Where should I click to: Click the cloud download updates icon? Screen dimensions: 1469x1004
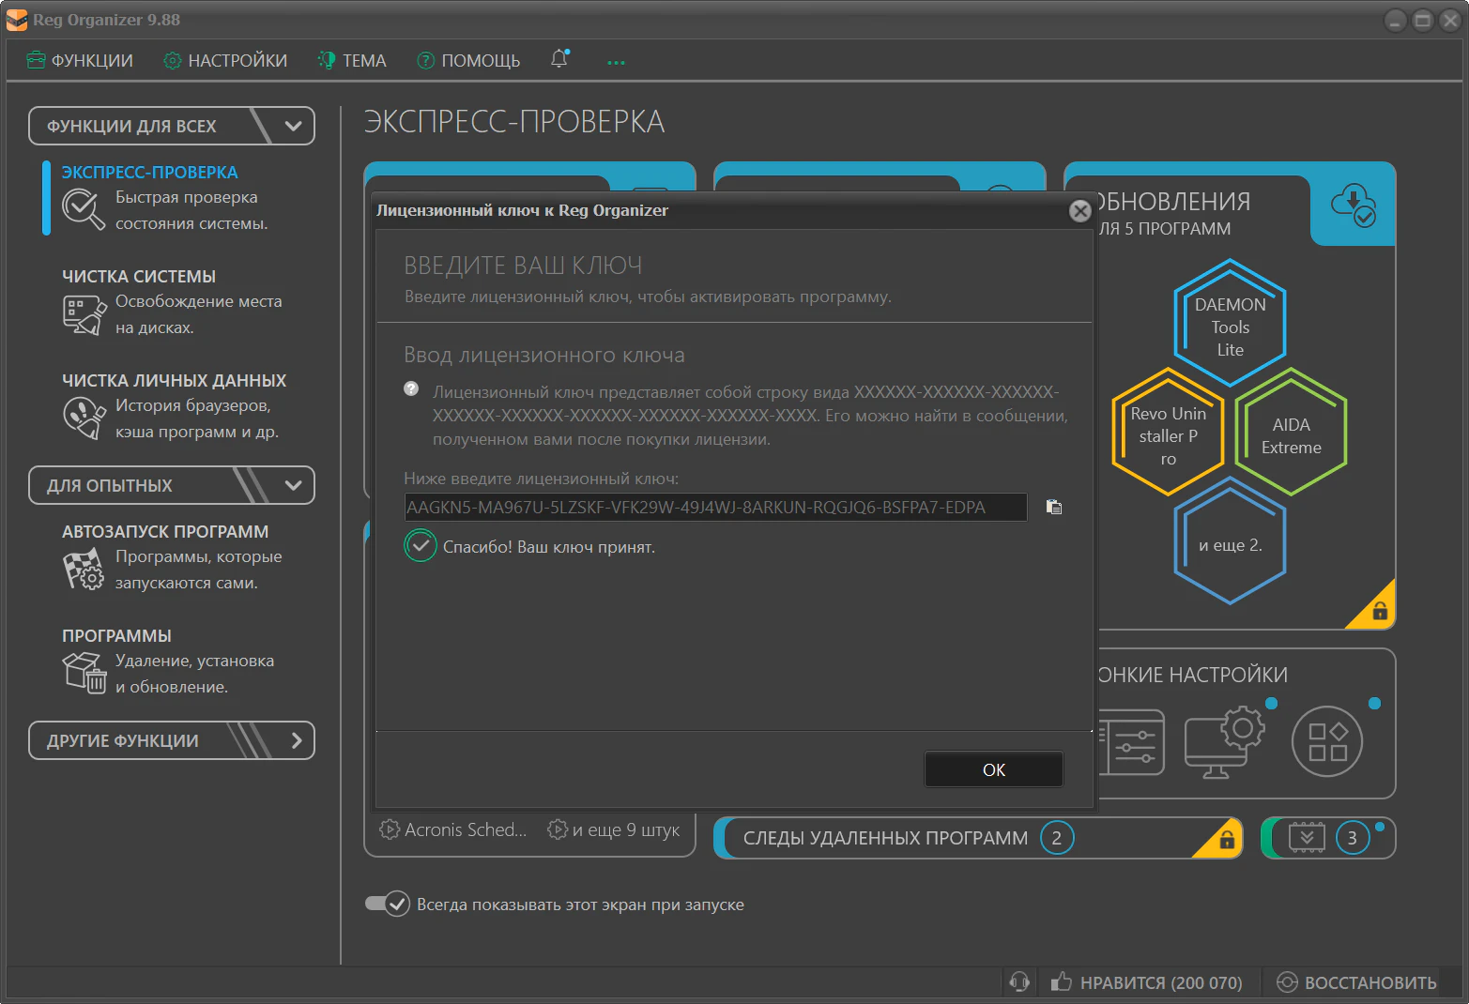click(x=1353, y=205)
